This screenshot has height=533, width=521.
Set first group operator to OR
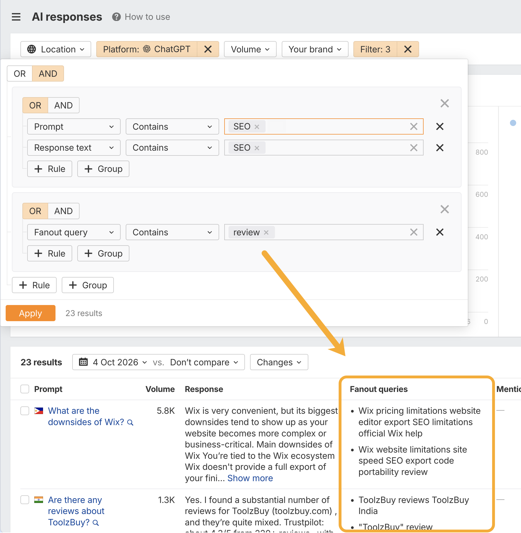[35, 105]
